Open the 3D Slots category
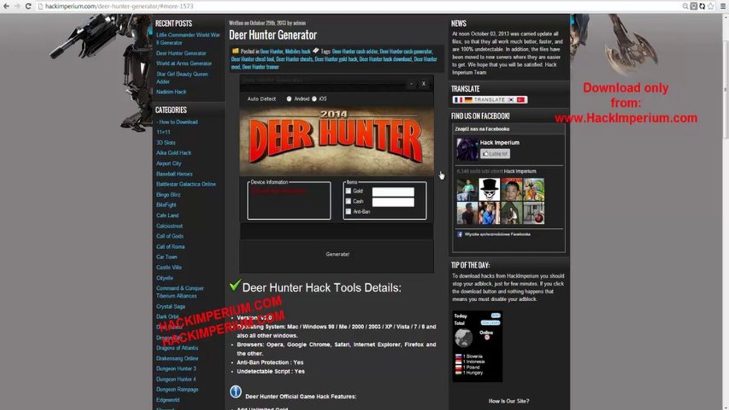The width and height of the screenshot is (729, 410). [x=166, y=143]
